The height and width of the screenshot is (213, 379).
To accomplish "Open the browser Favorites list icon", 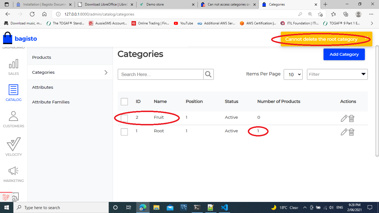I will 333,14.
